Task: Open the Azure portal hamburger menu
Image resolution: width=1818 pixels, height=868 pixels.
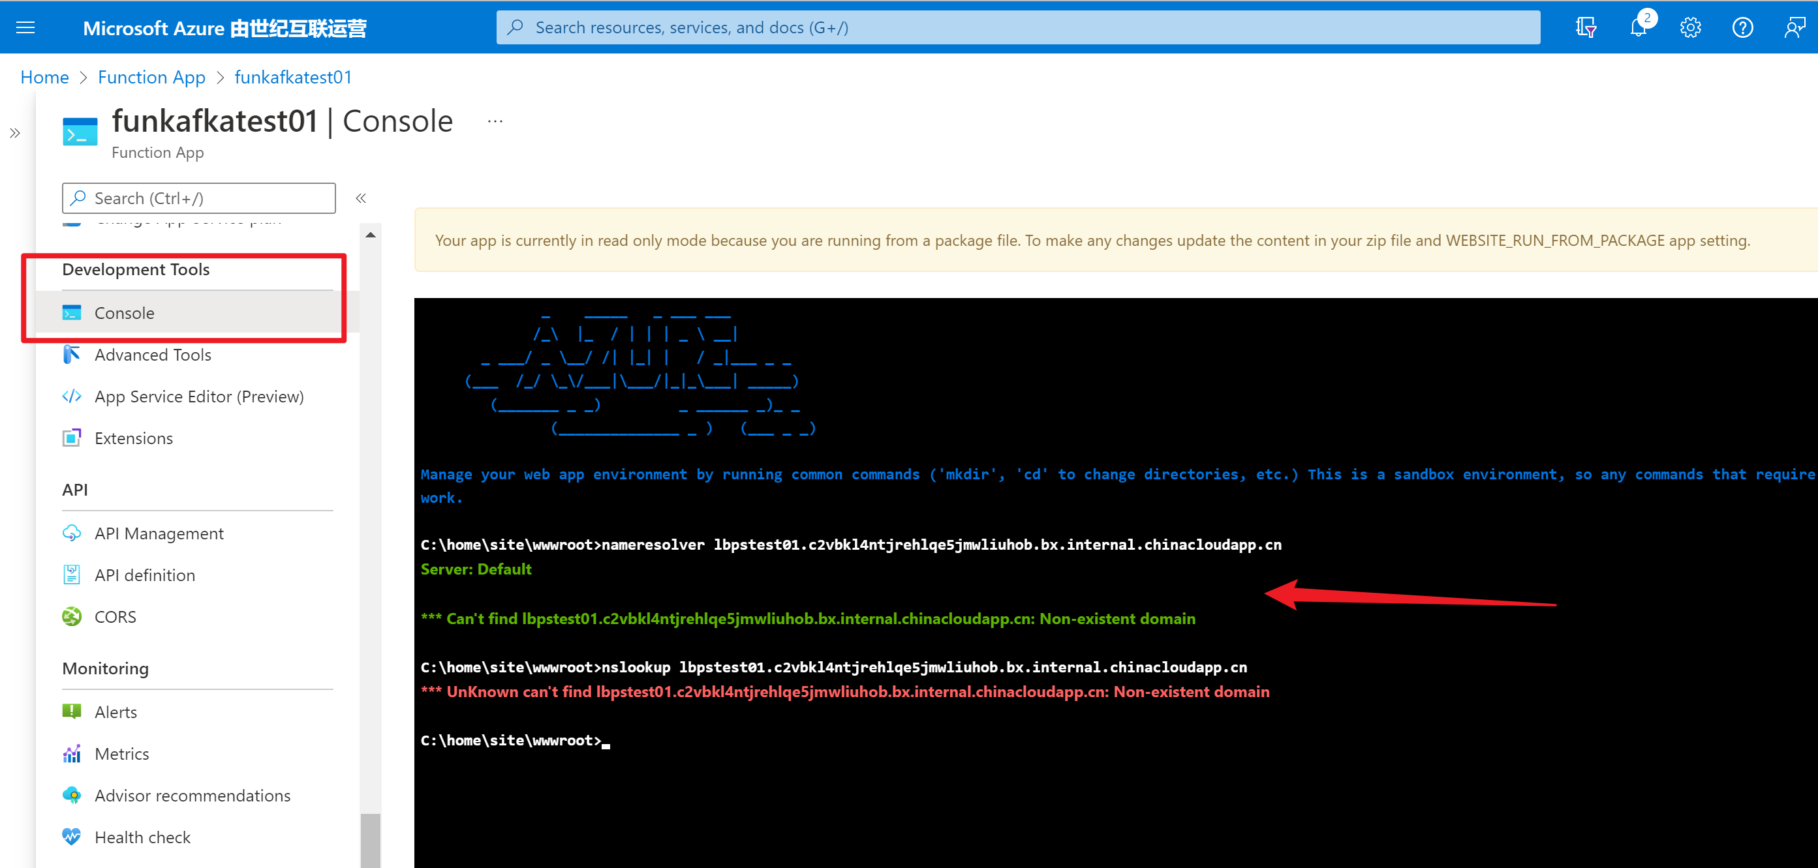Action: [25, 27]
